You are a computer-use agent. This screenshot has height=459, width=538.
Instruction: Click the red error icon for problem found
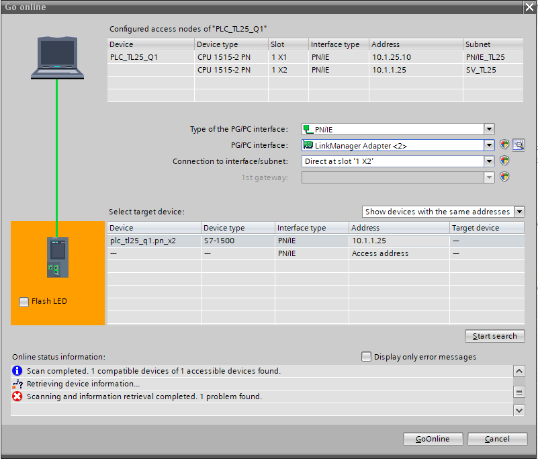point(17,397)
